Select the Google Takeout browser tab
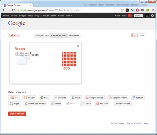 click(x=17, y=6)
